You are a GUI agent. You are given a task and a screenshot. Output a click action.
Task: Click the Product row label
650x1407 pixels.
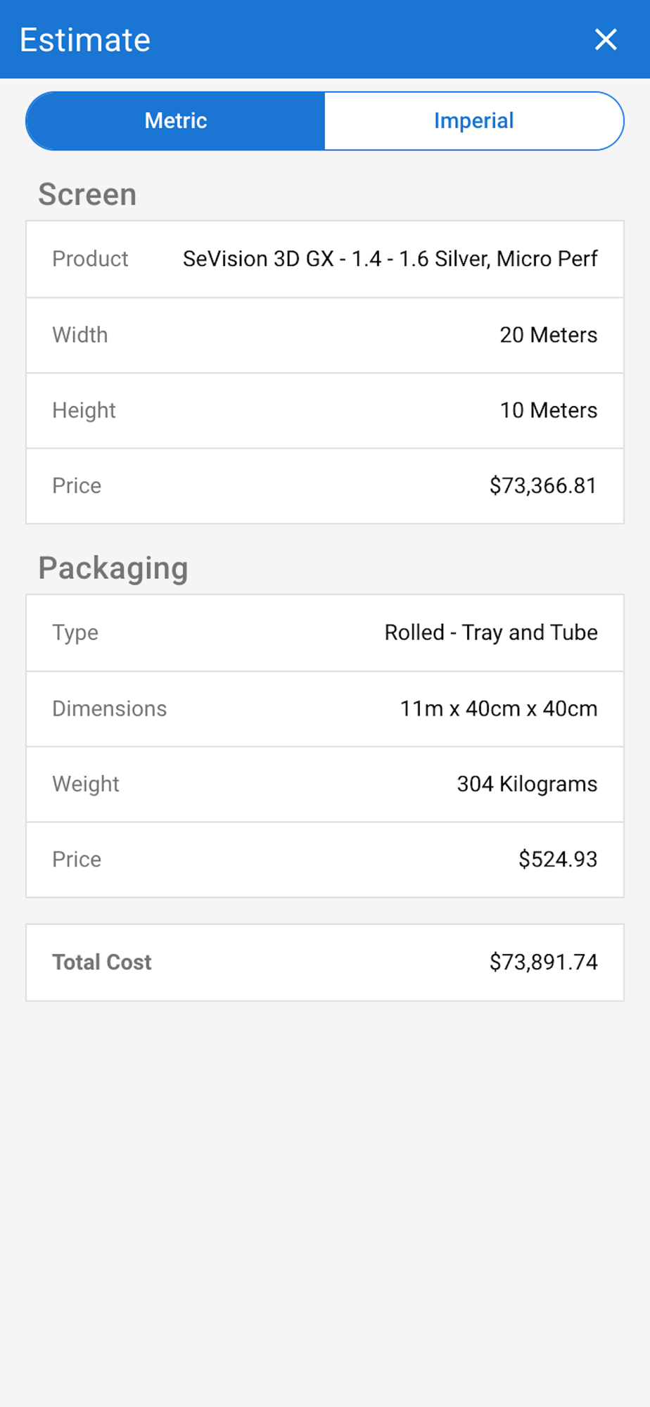tap(90, 259)
